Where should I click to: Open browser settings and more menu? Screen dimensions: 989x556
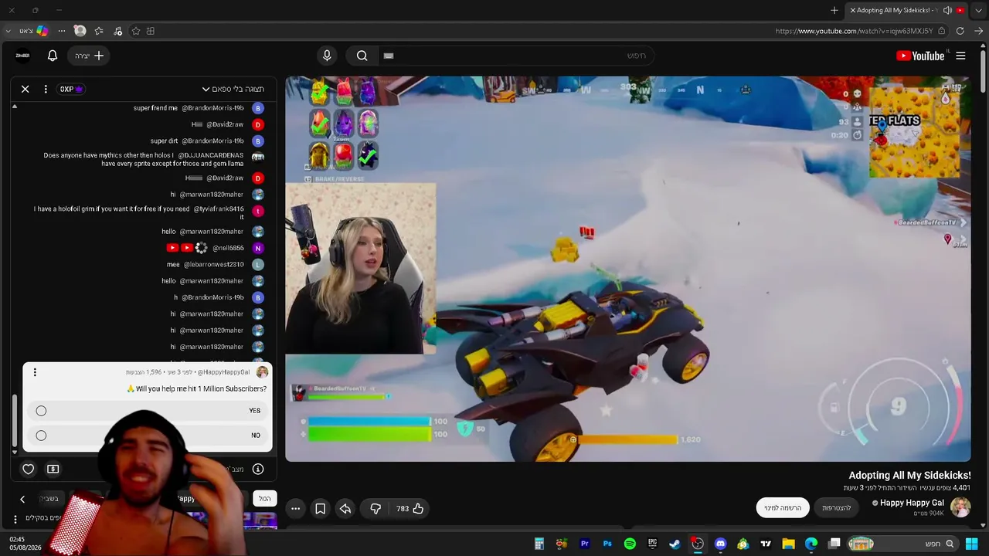click(x=62, y=31)
